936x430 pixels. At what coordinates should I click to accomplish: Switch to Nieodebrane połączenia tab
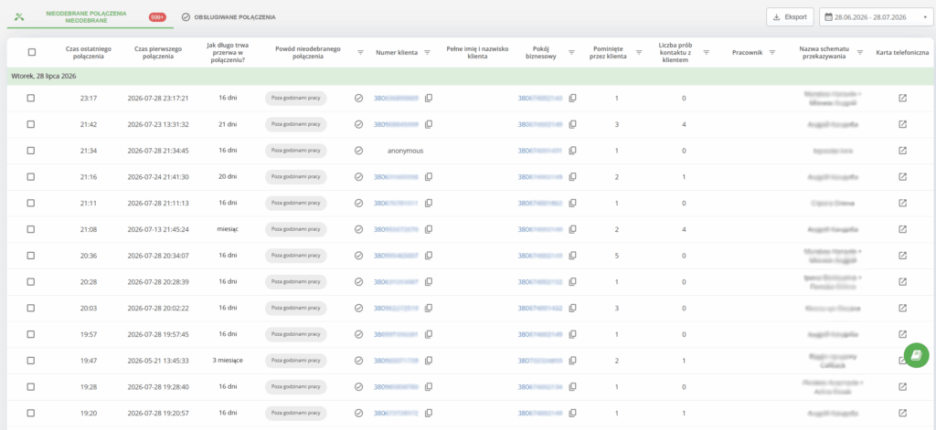click(x=90, y=16)
